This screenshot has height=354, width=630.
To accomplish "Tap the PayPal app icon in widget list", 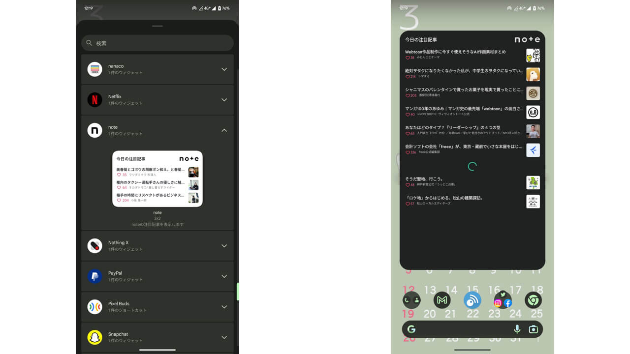I will tap(94, 276).
